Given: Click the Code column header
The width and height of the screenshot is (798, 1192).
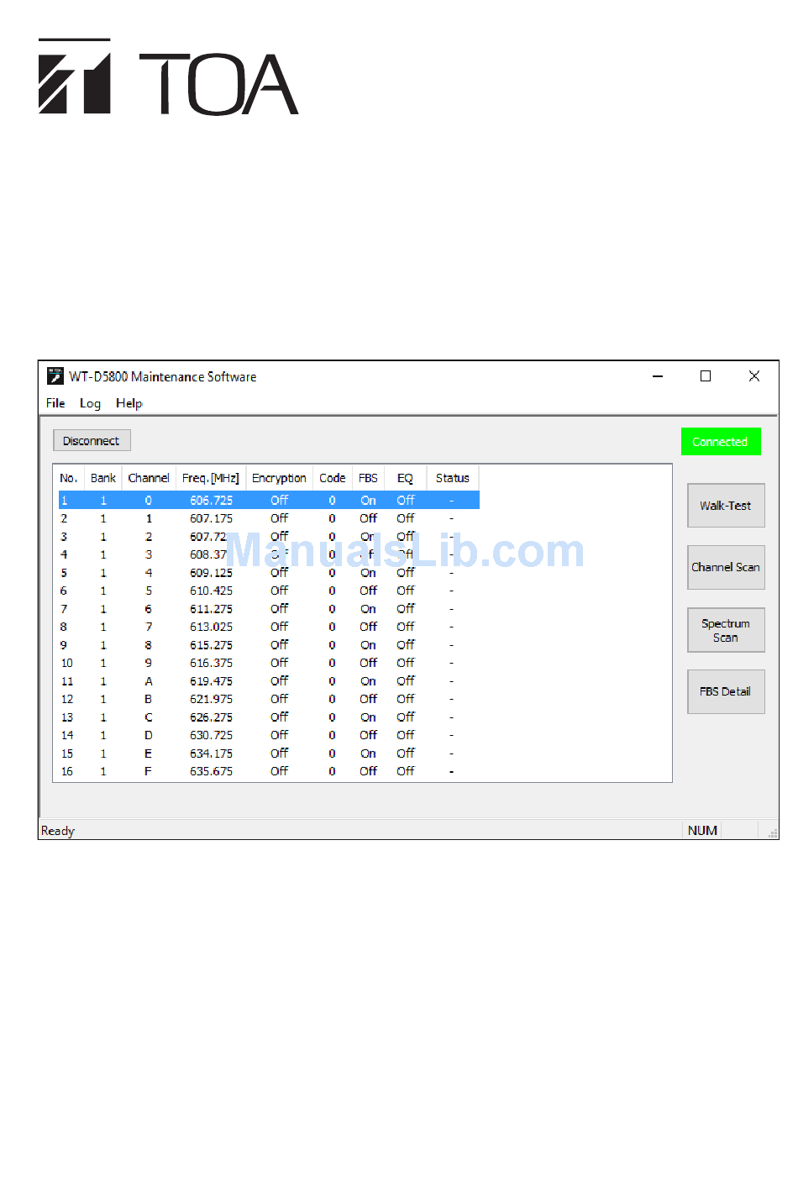Looking at the screenshot, I should [333, 478].
